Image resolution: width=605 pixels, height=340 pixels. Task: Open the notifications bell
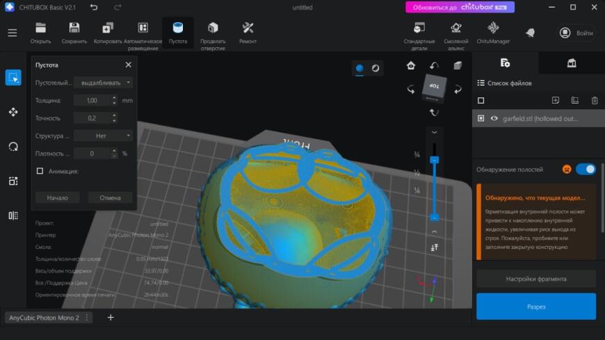click(531, 33)
